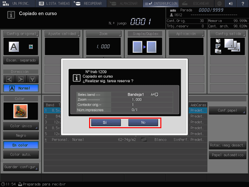
Task: Click the clock icon in status bar
Action: point(3,184)
